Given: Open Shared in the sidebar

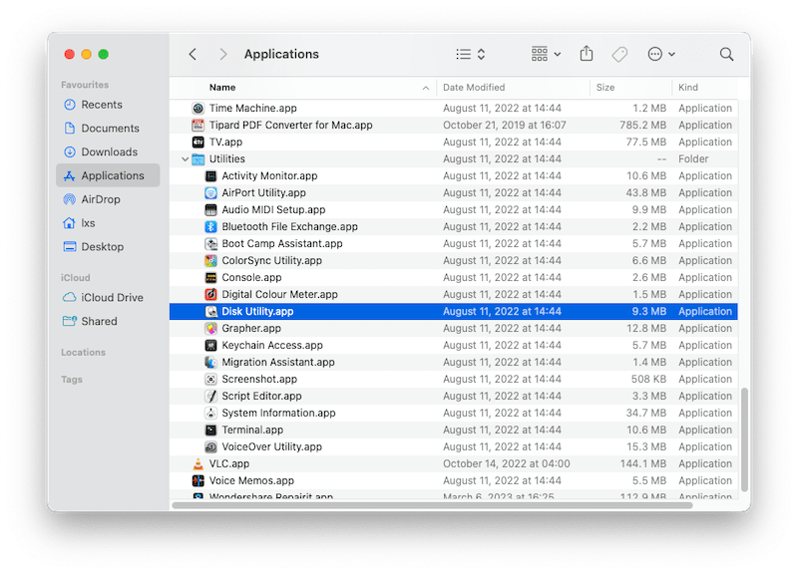Looking at the screenshot, I should tap(108, 321).
